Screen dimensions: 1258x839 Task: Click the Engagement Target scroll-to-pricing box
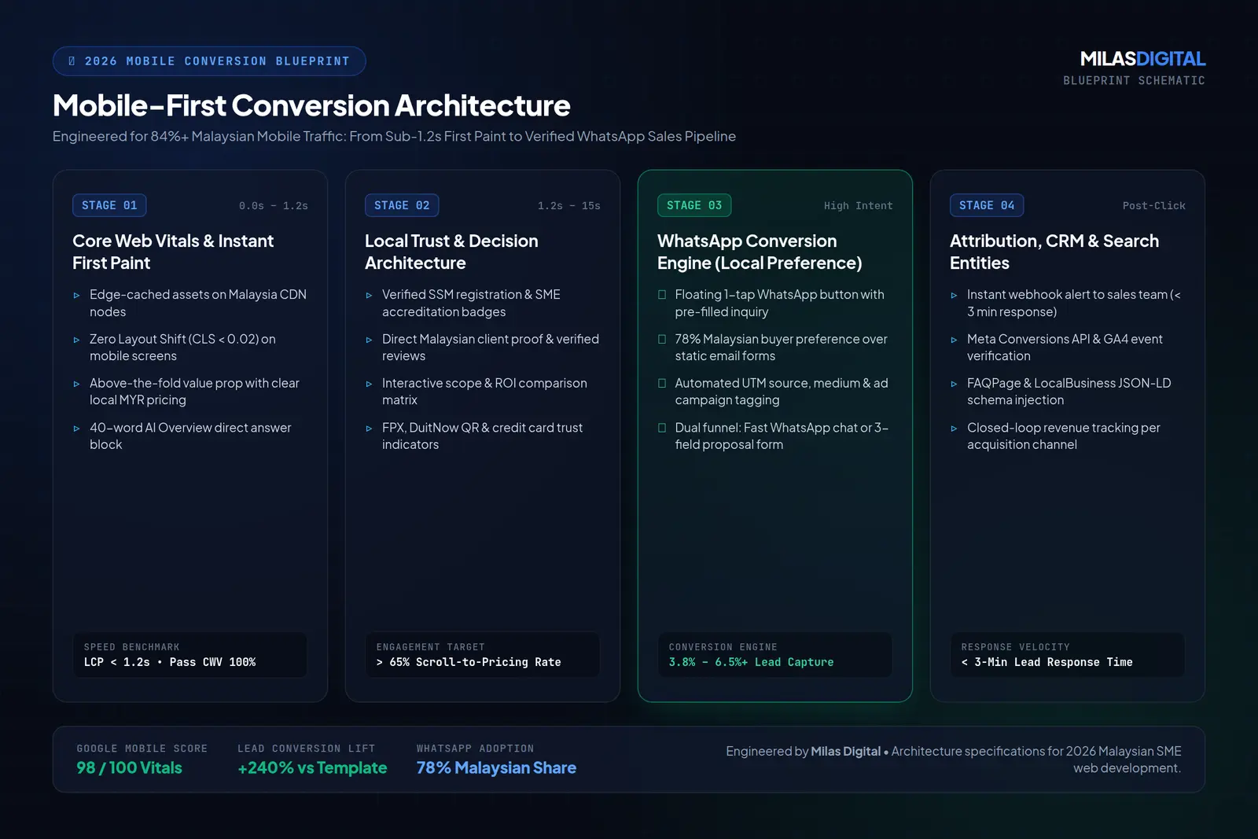point(482,655)
